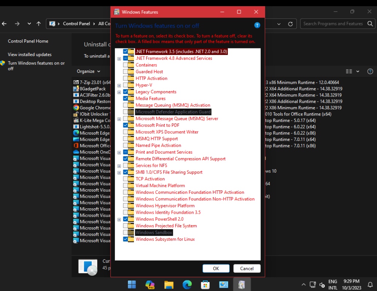Show hidden system tray icons
Screen dimensions: 377x291
[304, 285]
